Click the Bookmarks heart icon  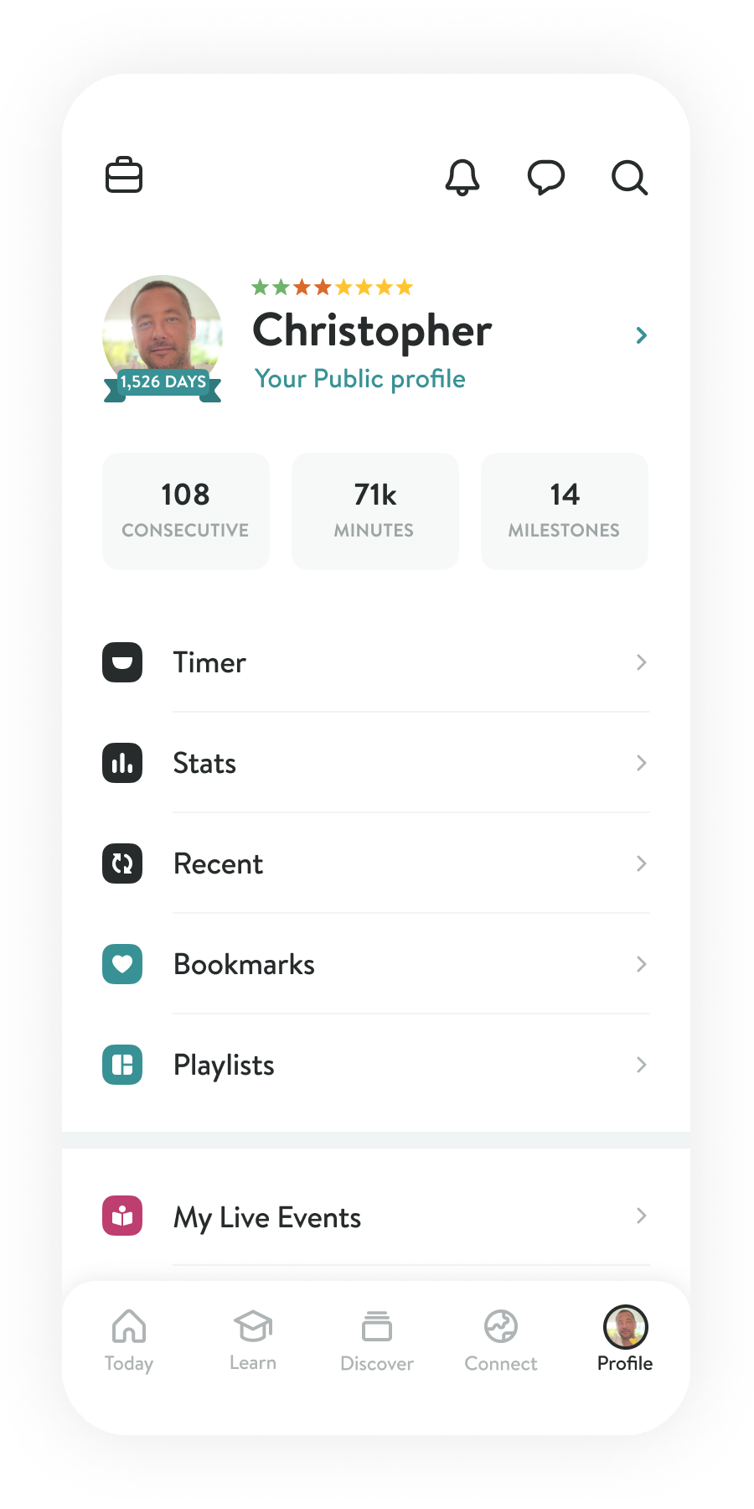click(122, 964)
